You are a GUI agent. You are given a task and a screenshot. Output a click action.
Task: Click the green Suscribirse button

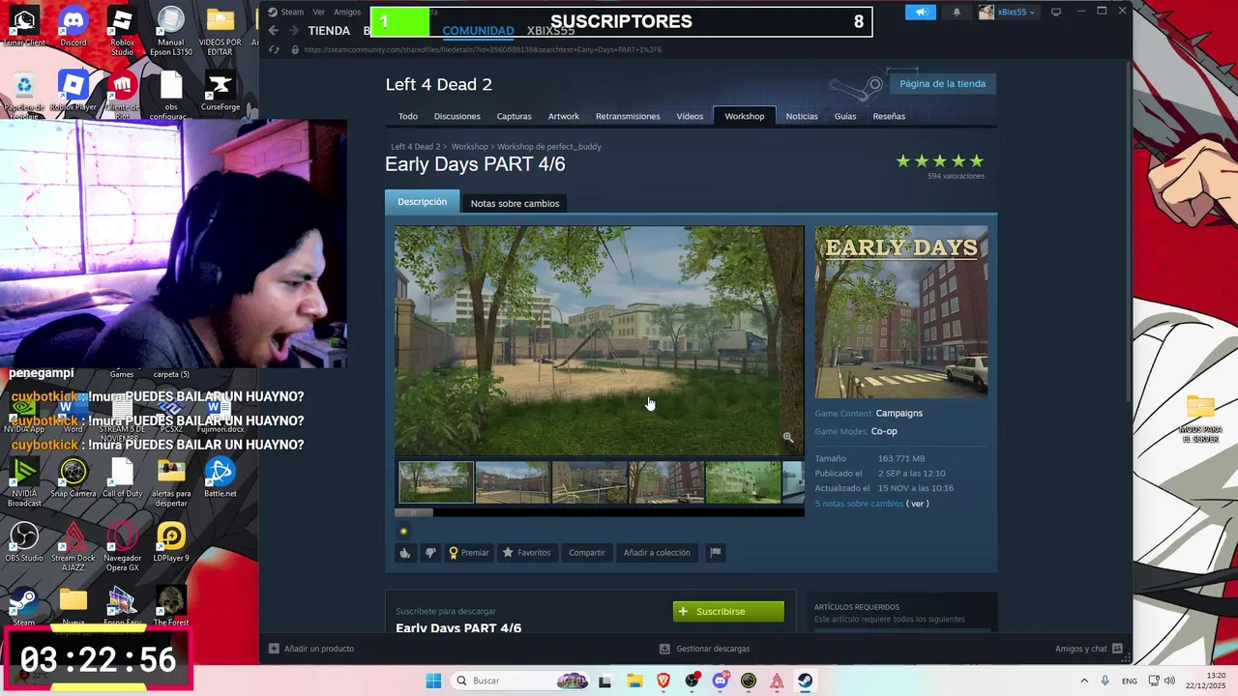pyautogui.click(x=728, y=611)
